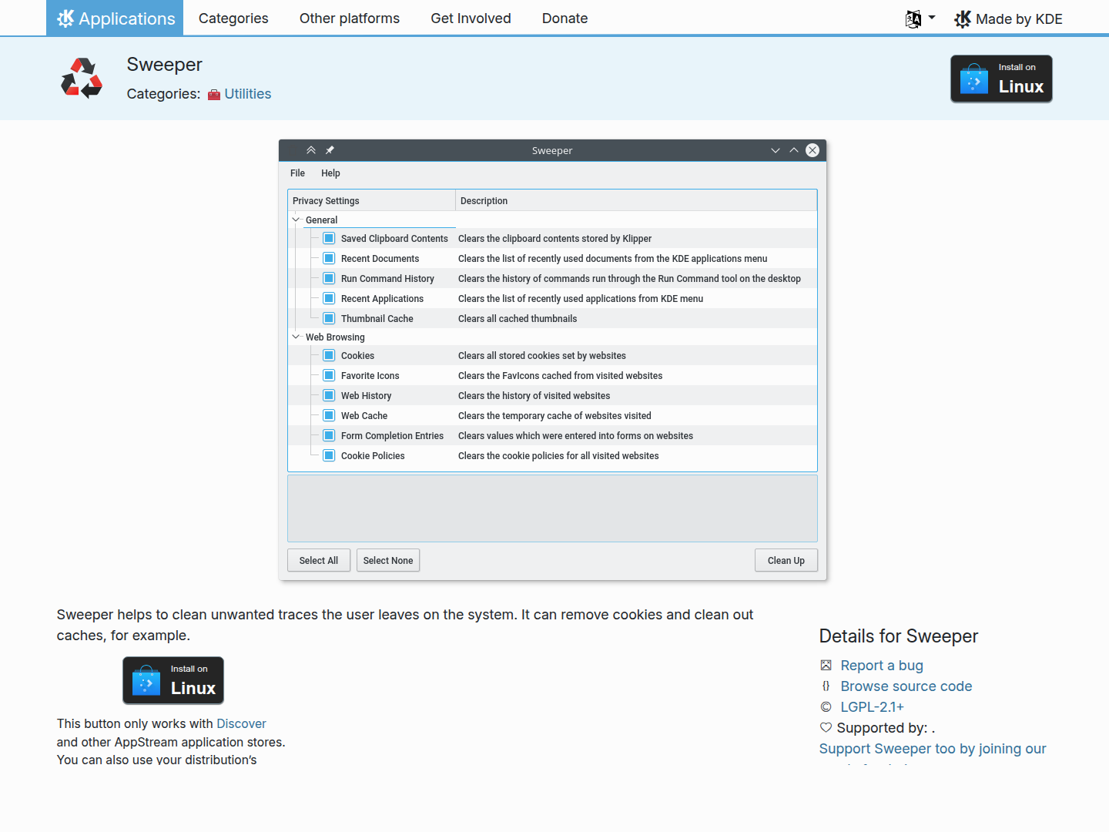
Task: Click the empty gray output area below the list
Action: tap(552, 508)
